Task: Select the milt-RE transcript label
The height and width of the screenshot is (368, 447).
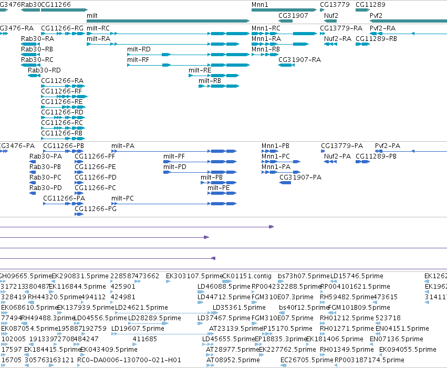Action: coord(200,70)
